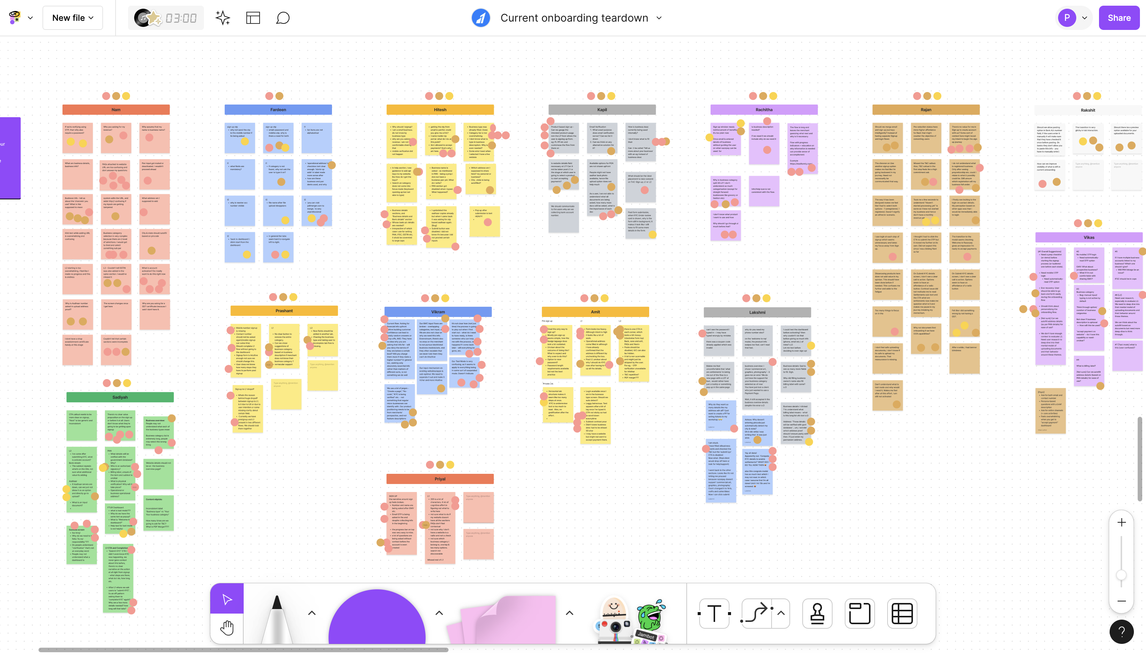This screenshot has height=656, width=1146.
Task: Click the Share button
Action: pyautogui.click(x=1119, y=18)
